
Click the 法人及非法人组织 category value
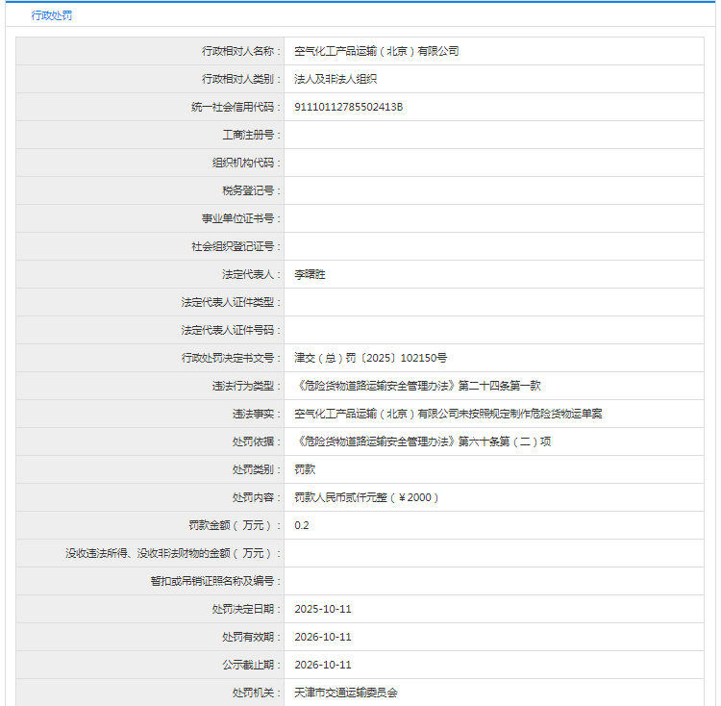pos(336,79)
